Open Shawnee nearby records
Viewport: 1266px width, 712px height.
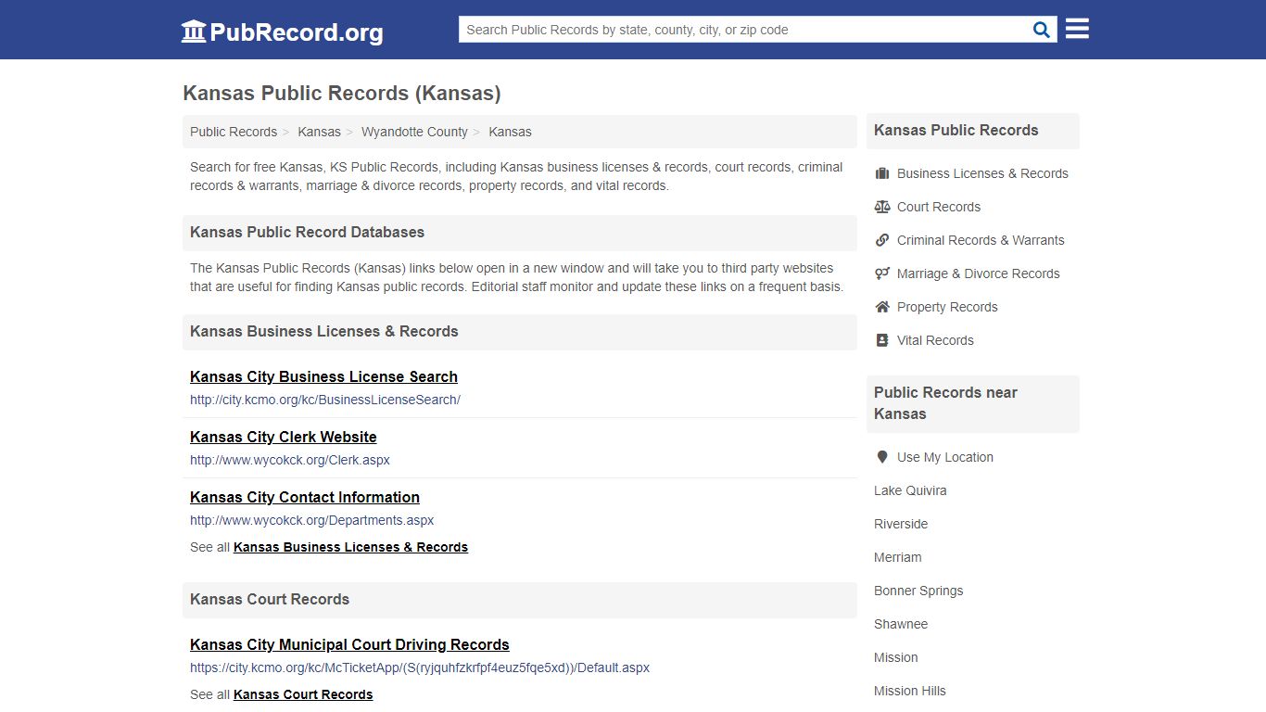pyautogui.click(x=901, y=624)
